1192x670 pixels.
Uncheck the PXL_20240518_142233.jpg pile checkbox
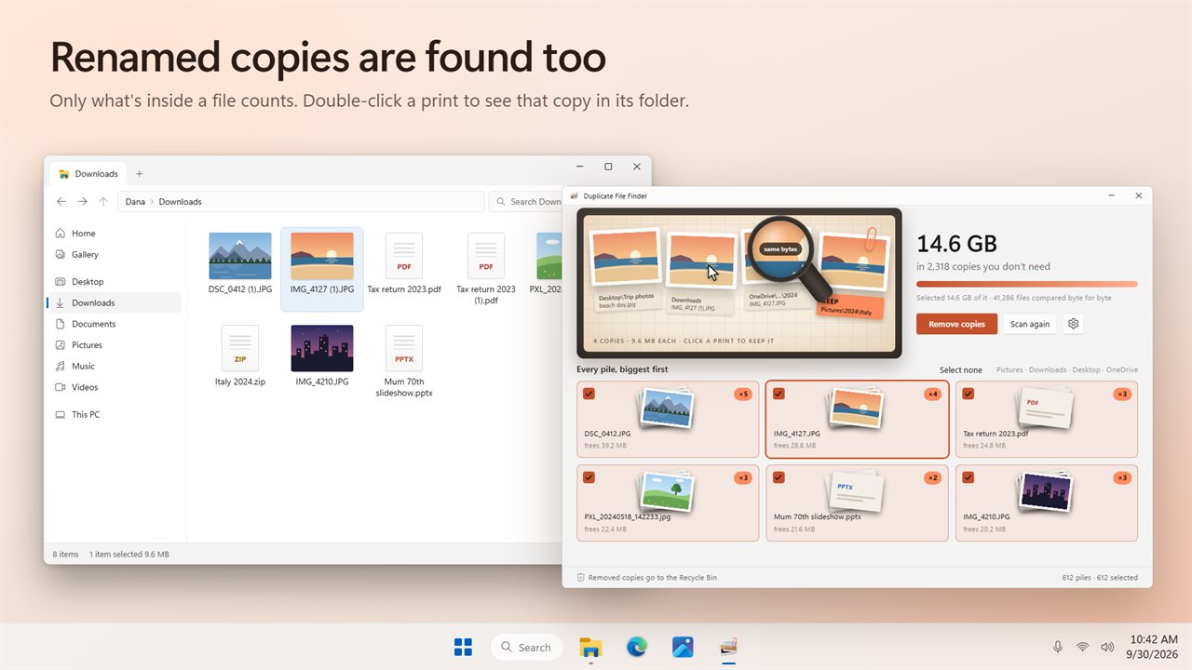click(x=589, y=477)
